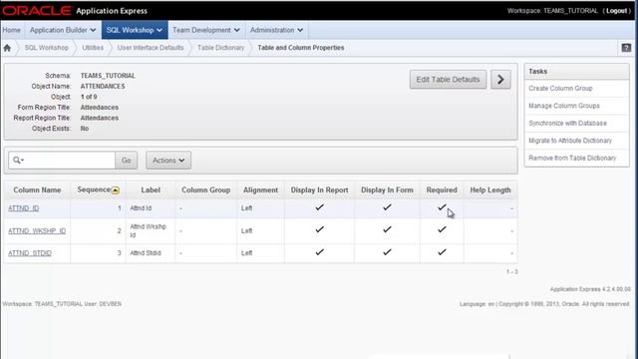Go to Utilities breadcrumb
This screenshot has height=359, width=638.
tap(93, 48)
